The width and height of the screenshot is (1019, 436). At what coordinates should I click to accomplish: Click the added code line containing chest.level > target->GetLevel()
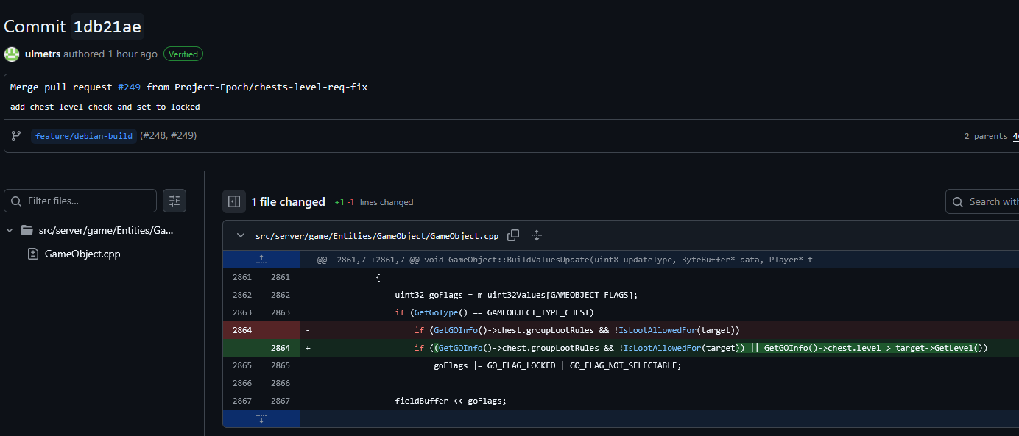point(701,348)
